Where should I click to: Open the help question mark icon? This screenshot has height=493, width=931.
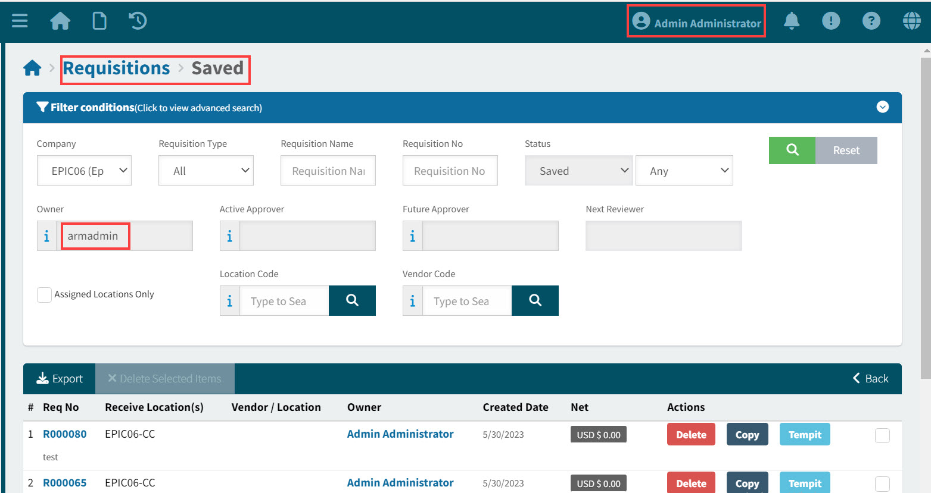pos(871,21)
